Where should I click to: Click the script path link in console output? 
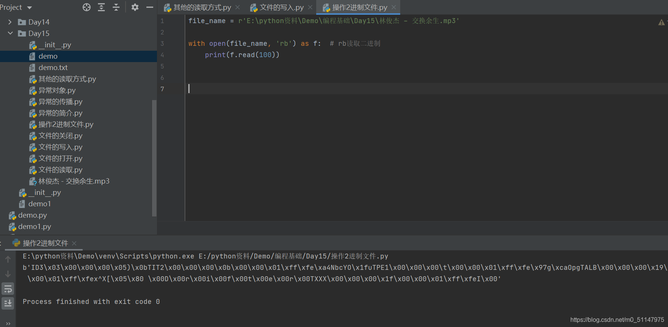click(294, 256)
